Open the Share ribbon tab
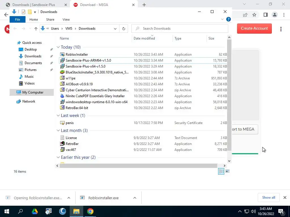290x217 pixels. tap(50, 19)
